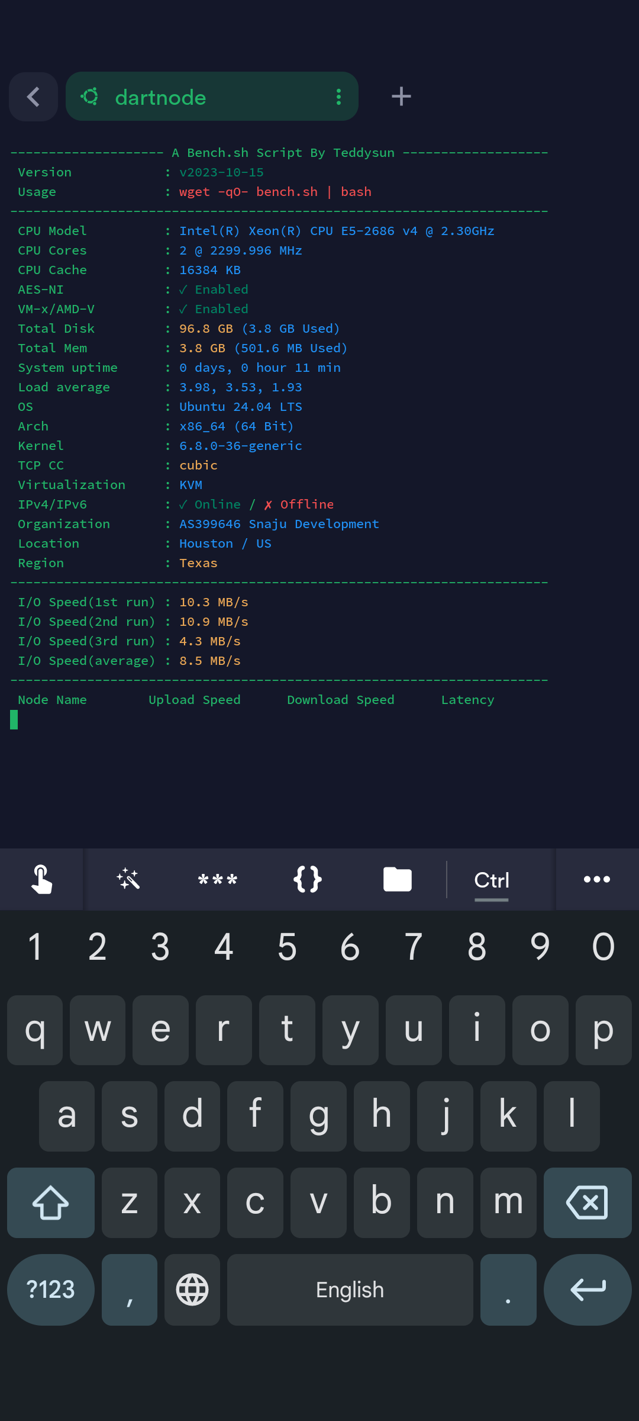This screenshot has width=639, height=1421.
Task: Tap the letter i key
Action: (477, 1030)
